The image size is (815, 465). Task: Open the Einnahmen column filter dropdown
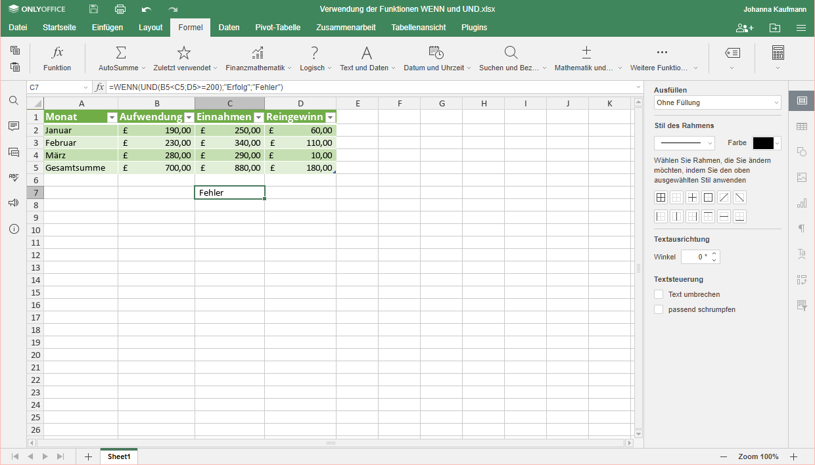(x=259, y=117)
